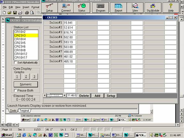Click the 11:46:02 time field
184x138 pixels.
73,96
